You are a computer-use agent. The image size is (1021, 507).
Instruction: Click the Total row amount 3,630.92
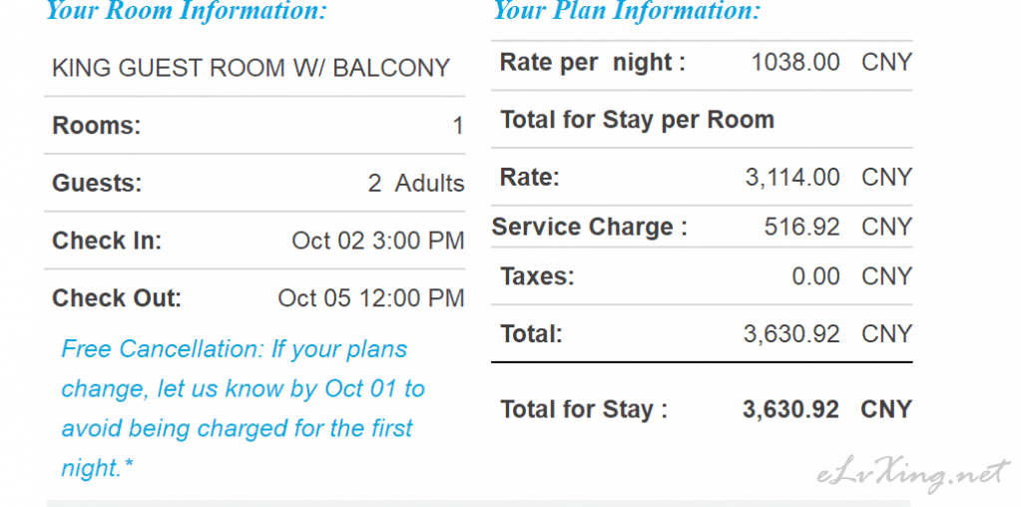(791, 334)
